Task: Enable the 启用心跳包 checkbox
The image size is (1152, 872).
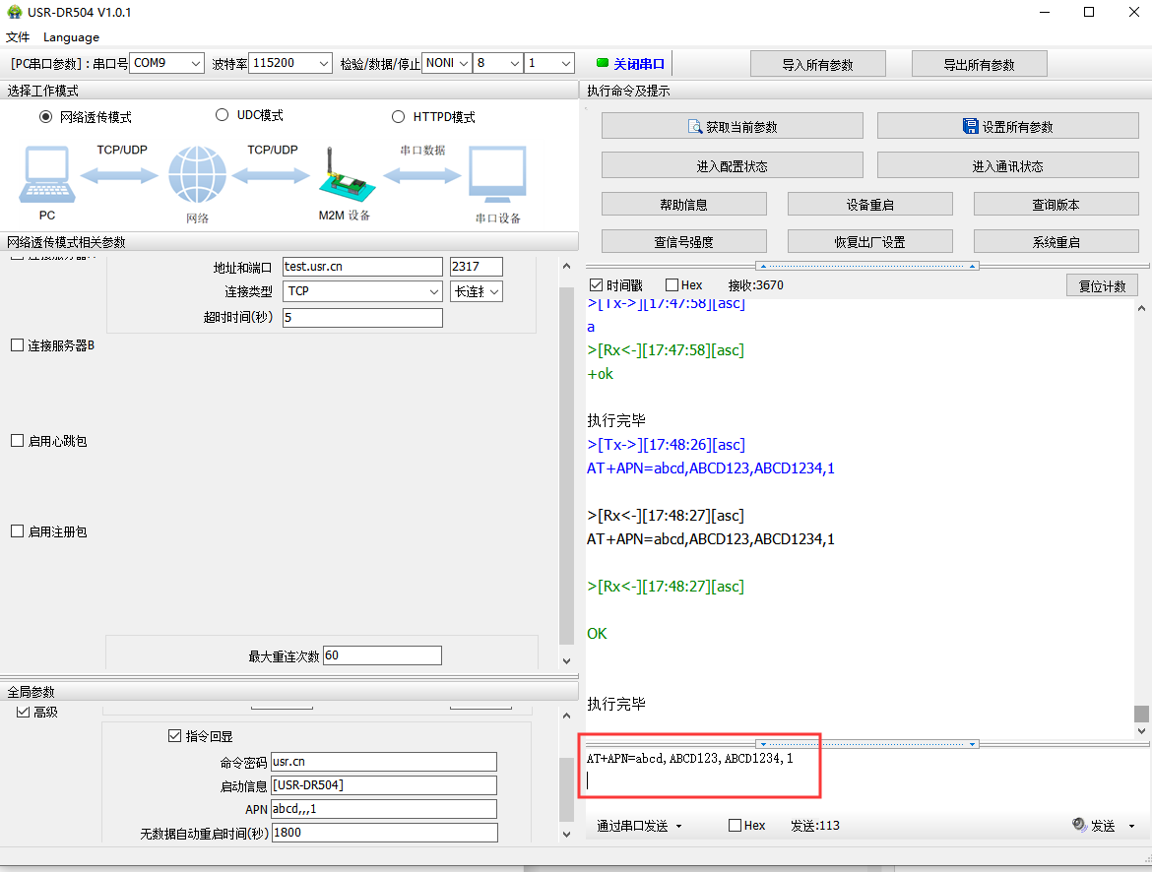Action: point(17,441)
